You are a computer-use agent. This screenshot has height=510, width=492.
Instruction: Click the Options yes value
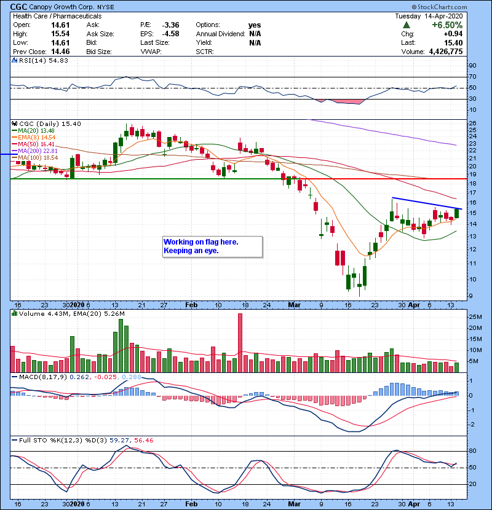tap(255, 25)
